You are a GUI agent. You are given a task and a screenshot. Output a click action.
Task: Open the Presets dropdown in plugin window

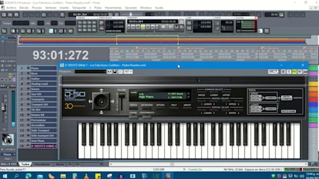91,72
